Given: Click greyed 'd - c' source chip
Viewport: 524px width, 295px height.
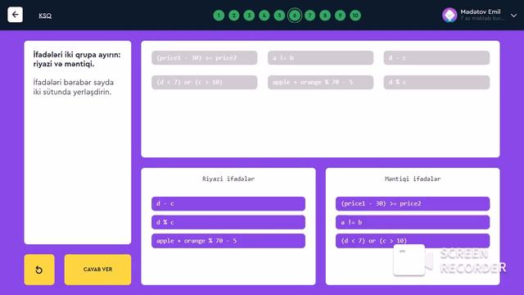Looking at the screenshot, I should click(x=436, y=58).
